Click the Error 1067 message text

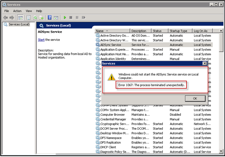151,85
